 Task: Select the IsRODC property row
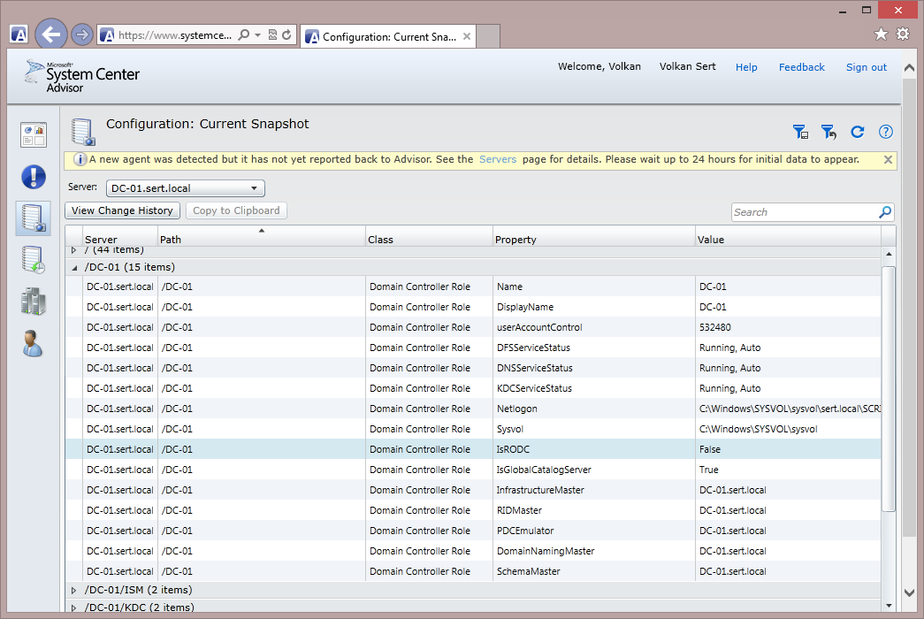[x=473, y=449]
